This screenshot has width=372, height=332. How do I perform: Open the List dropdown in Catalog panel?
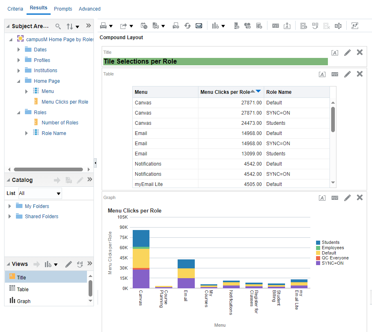click(58, 193)
